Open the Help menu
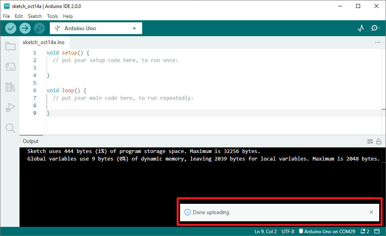Image resolution: width=386 pixels, height=236 pixels. click(68, 16)
